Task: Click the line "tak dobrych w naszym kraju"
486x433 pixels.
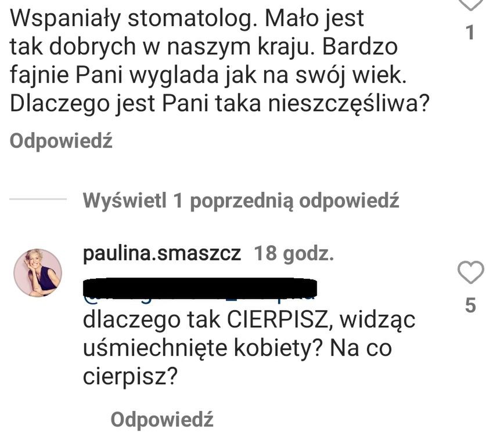Action: [204, 48]
